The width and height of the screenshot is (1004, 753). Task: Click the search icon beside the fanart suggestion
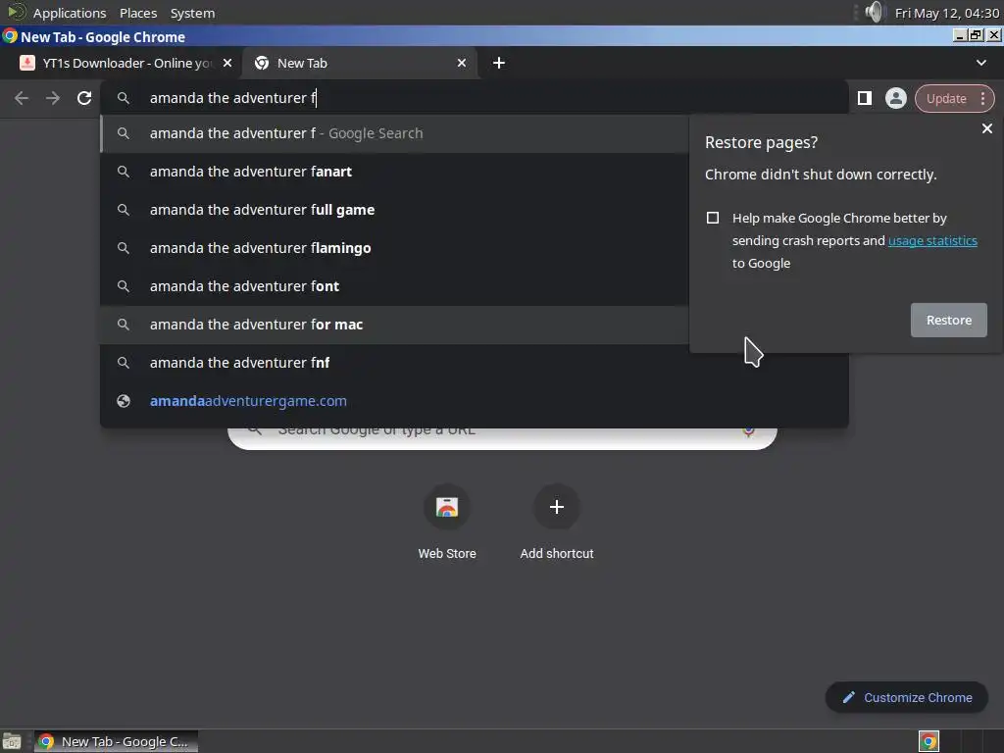(x=124, y=172)
